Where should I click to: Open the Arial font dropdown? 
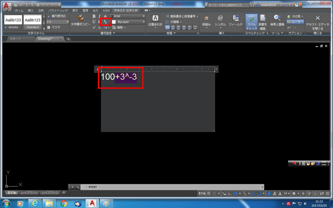pyautogui.click(x=127, y=16)
